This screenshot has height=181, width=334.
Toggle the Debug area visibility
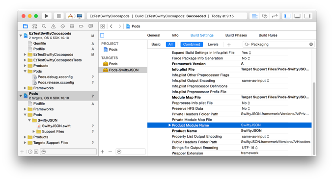point(297,16)
